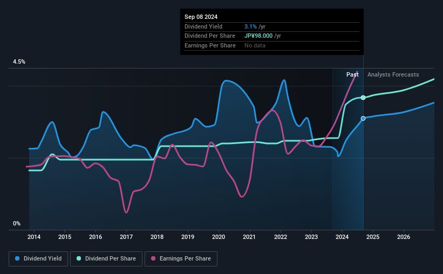Click the 4.5% y-axis label

coord(19,62)
